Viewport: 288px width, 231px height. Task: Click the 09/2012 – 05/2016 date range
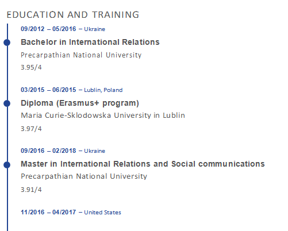point(48,29)
